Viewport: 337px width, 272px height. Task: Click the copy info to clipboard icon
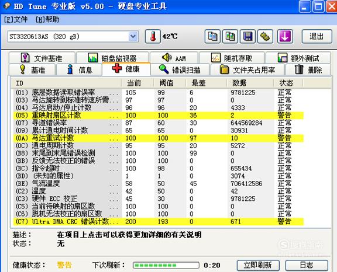tap(212, 36)
